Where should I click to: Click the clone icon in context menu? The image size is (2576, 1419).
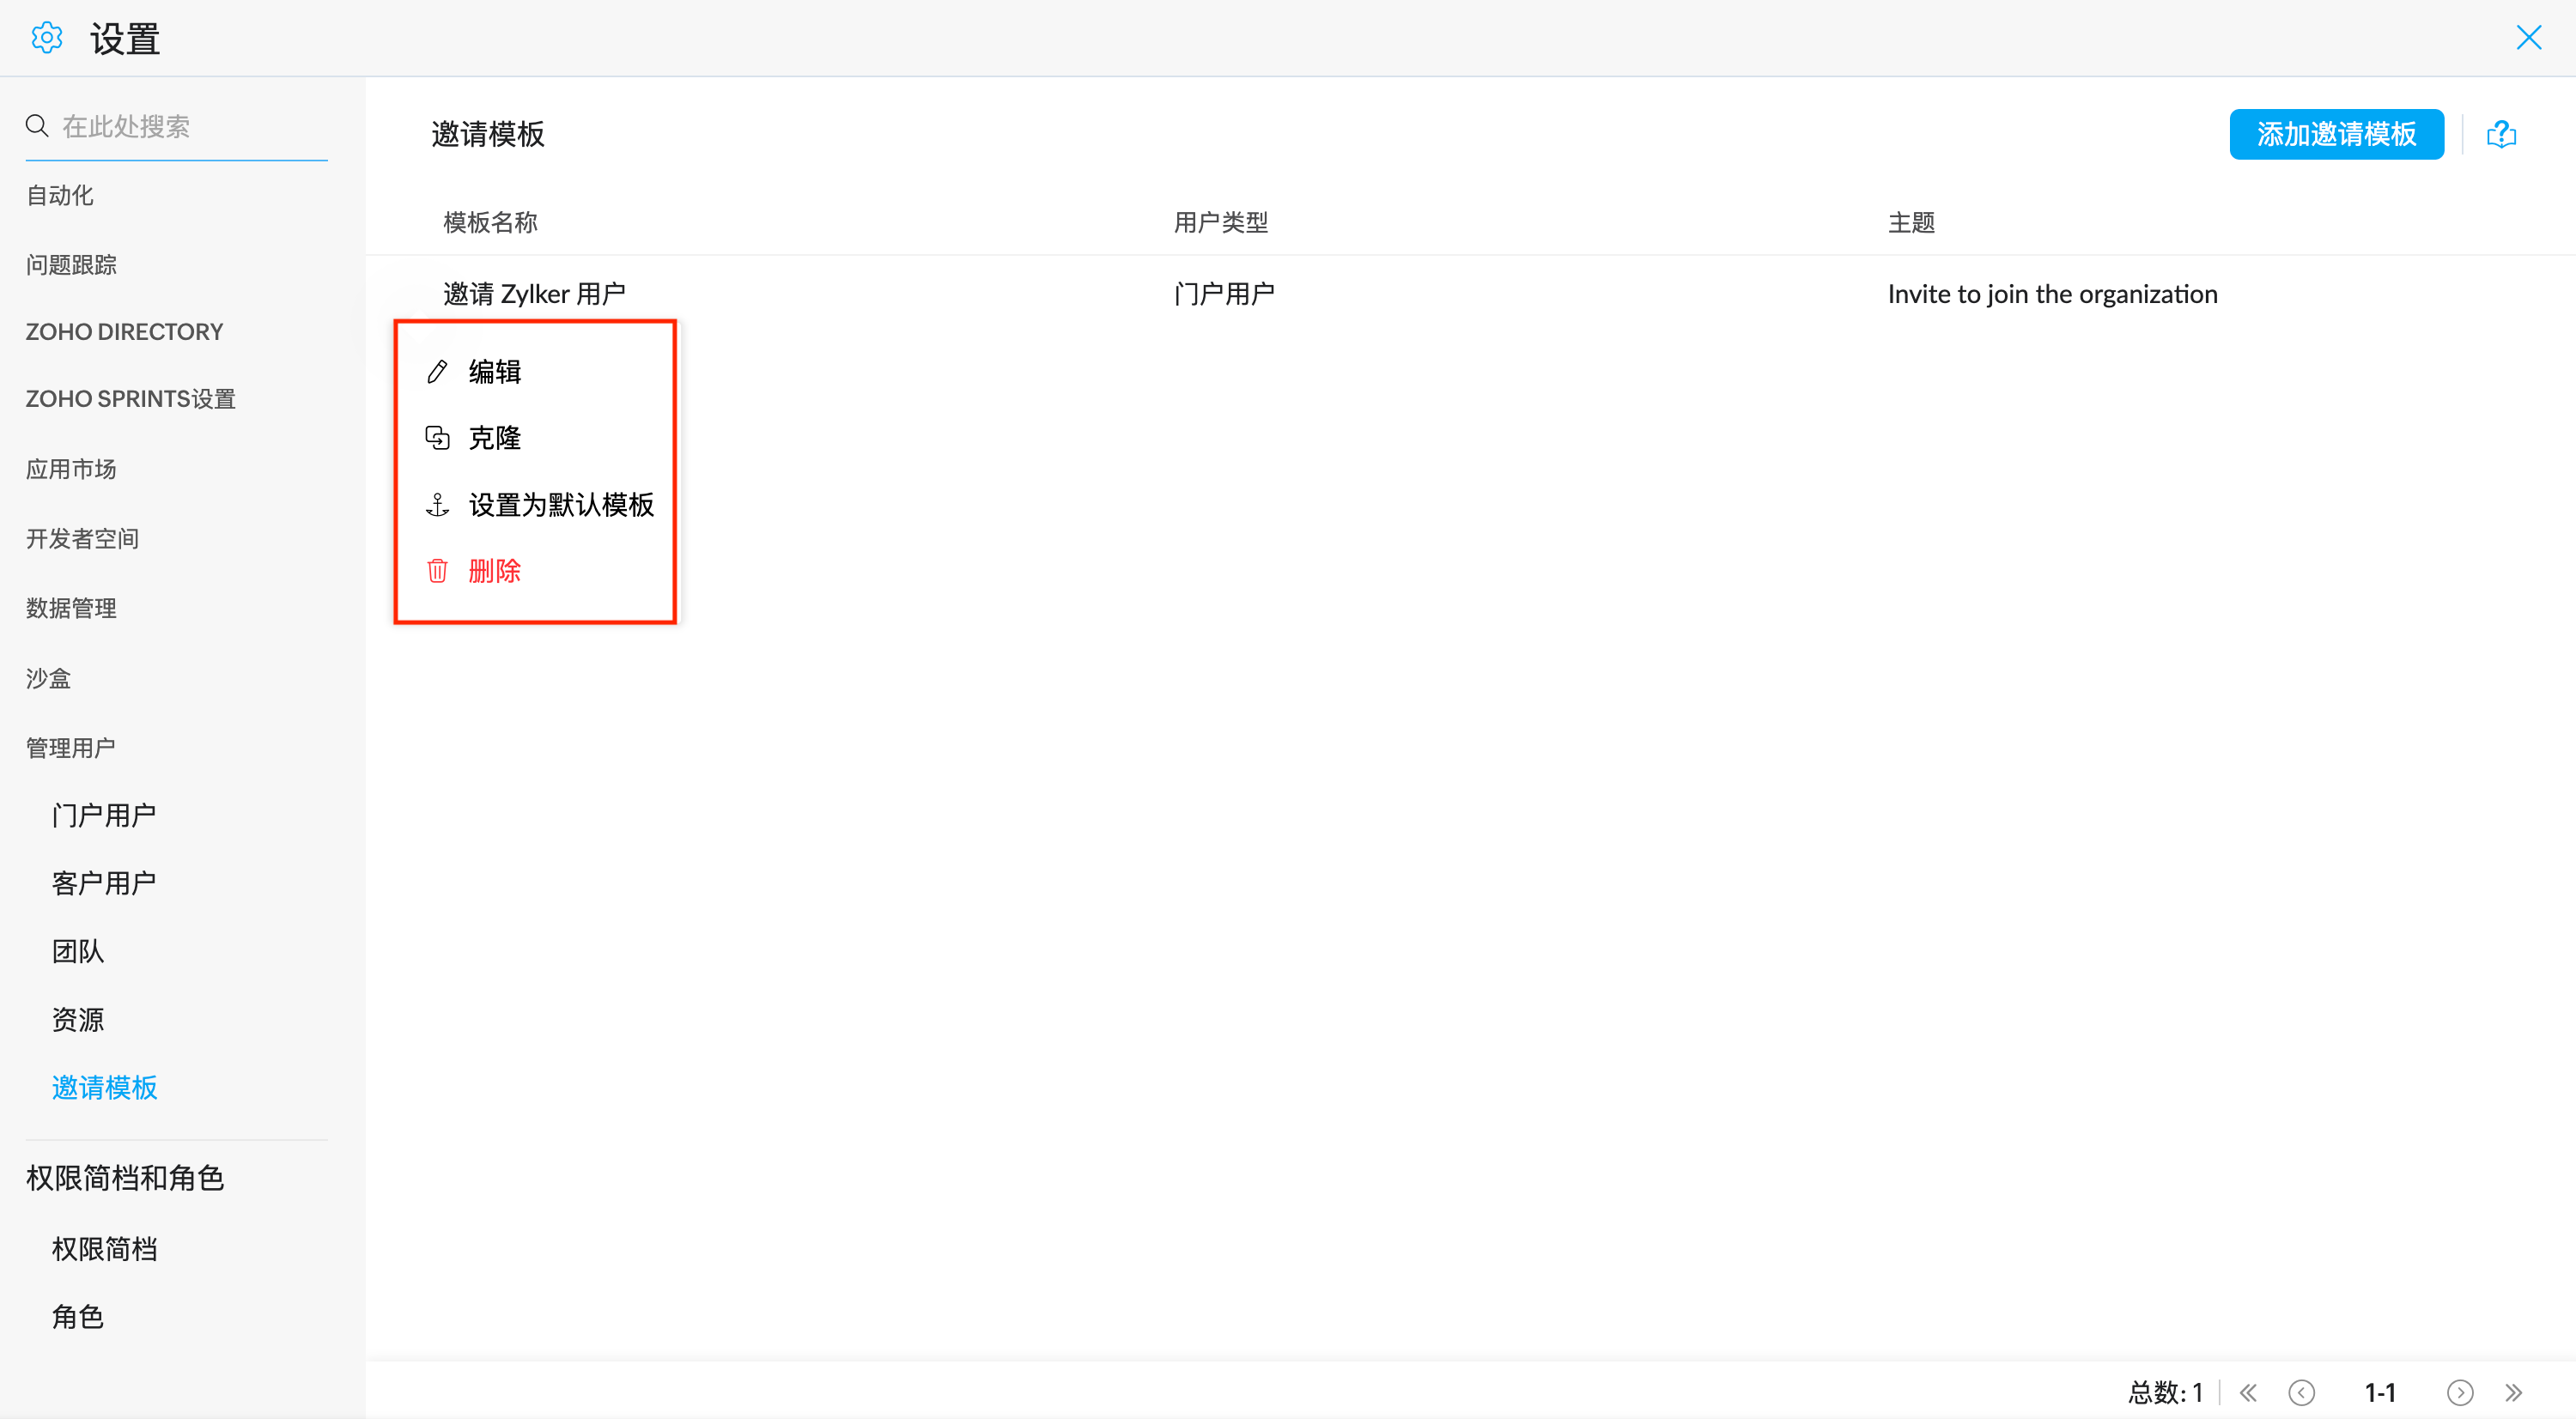coord(437,438)
